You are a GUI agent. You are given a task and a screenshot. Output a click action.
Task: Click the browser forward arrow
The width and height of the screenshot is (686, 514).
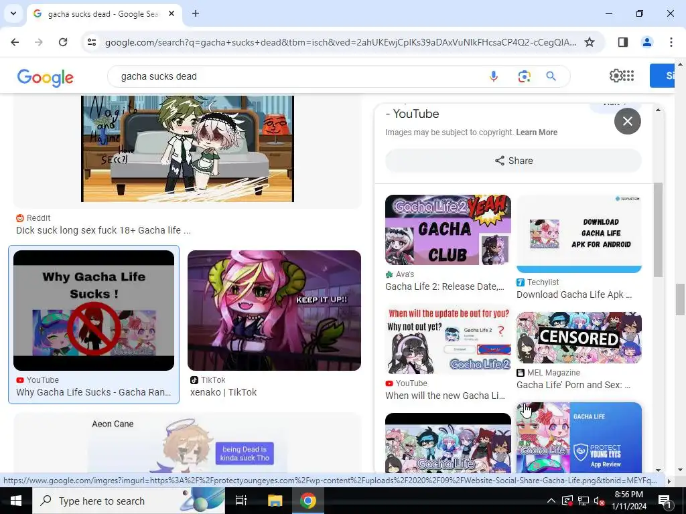39,42
